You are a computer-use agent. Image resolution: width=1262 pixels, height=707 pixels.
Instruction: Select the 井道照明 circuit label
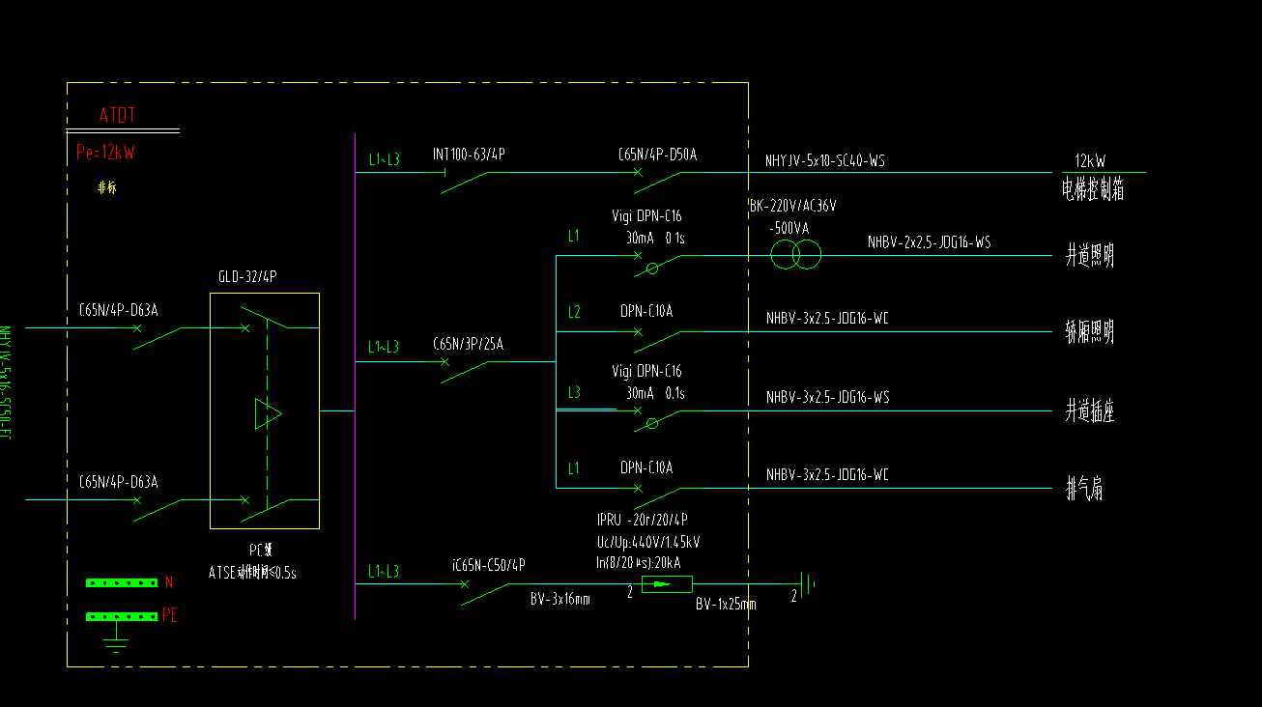pyautogui.click(x=1090, y=256)
